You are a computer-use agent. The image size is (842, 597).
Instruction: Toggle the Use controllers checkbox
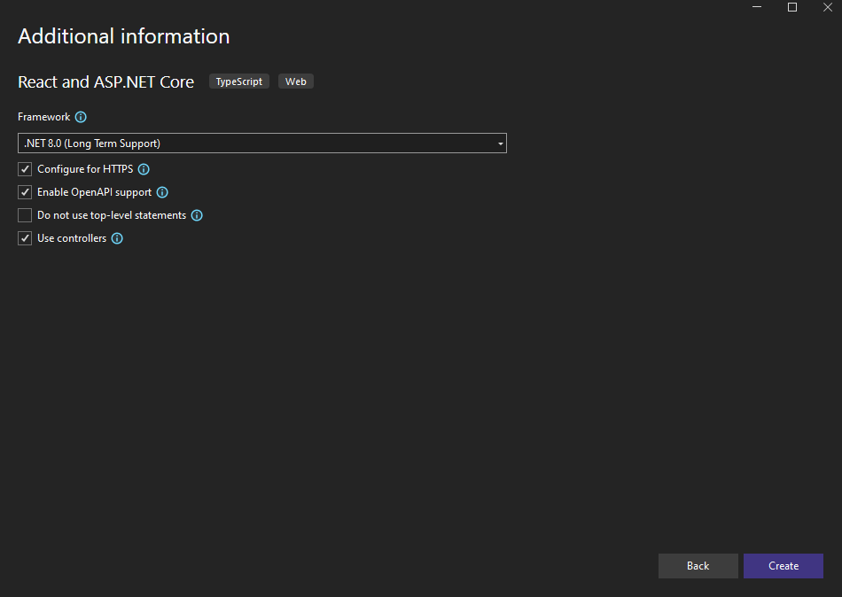pyautogui.click(x=25, y=238)
